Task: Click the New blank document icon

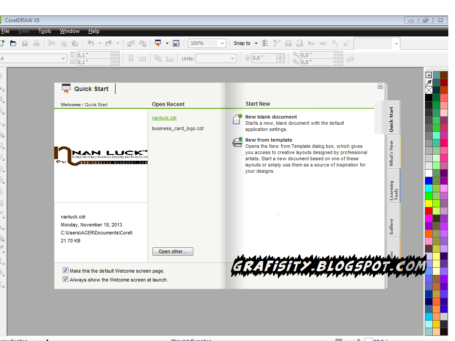Action: point(237,119)
